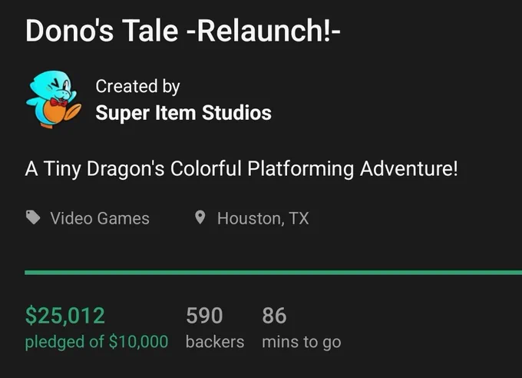Select the $25,012 pledged amount
The width and height of the screenshot is (522, 378).
pyautogui.click(x=65, y=315)
